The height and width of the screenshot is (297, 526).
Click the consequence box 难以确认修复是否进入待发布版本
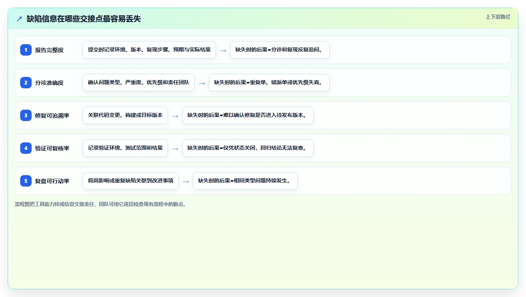point(248,115)
